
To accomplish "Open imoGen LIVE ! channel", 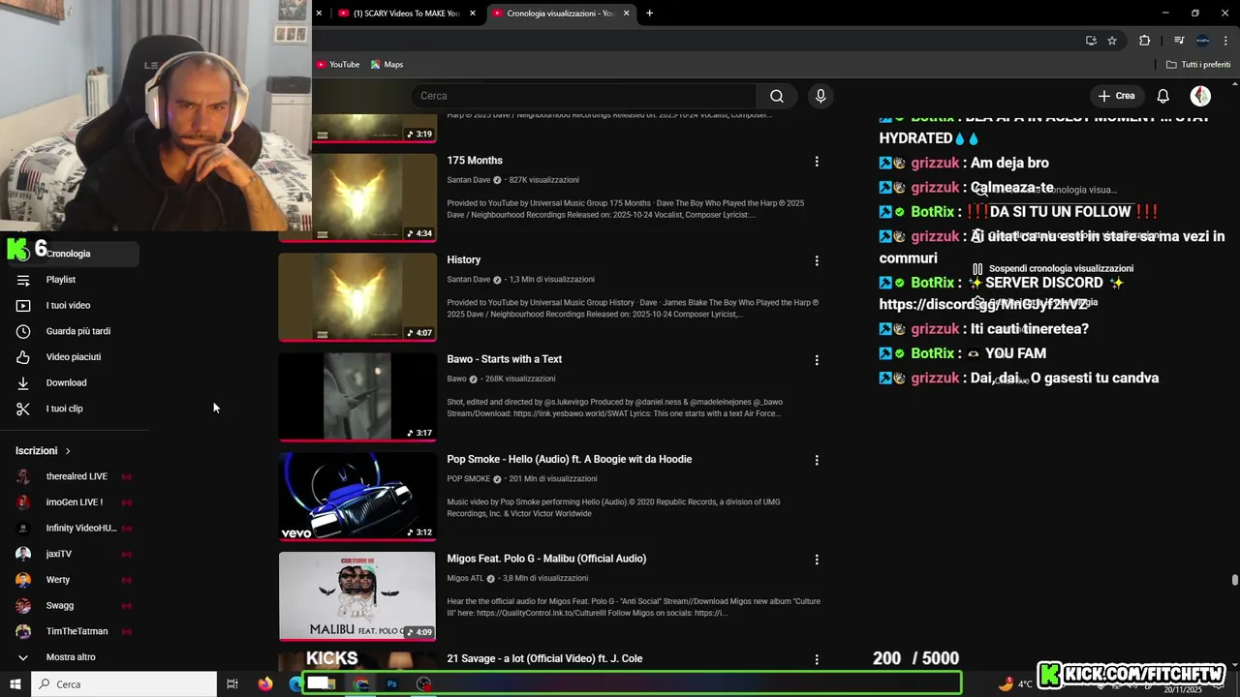I will click(74, 502).
